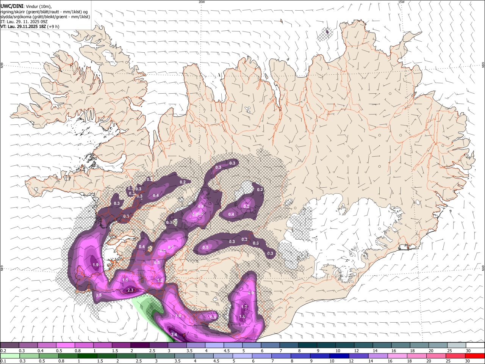Click the '3.4' precipitation value on the map
Screen dimensions: 485x364
pos(174,334)
